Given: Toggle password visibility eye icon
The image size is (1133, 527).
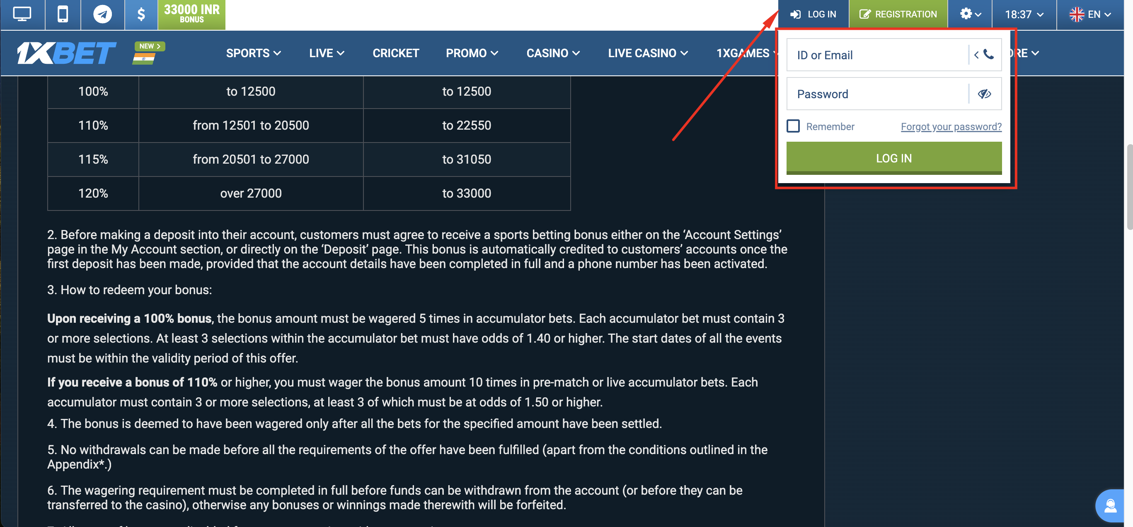Looking at the screenshot, I should (x=985, y=93).
